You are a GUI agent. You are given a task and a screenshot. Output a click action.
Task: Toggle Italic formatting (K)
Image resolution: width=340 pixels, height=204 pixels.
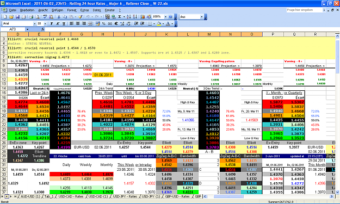(x=58, y=23)
